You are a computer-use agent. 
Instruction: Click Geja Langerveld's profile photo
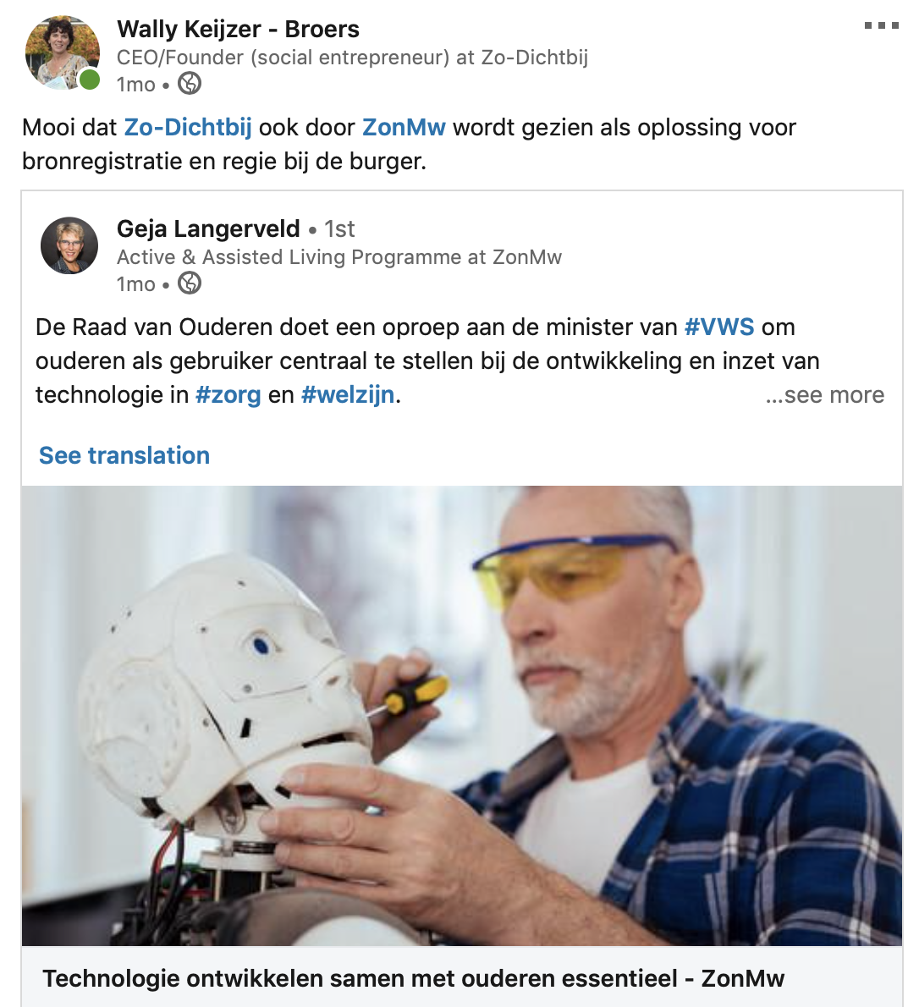click(69, 245)
